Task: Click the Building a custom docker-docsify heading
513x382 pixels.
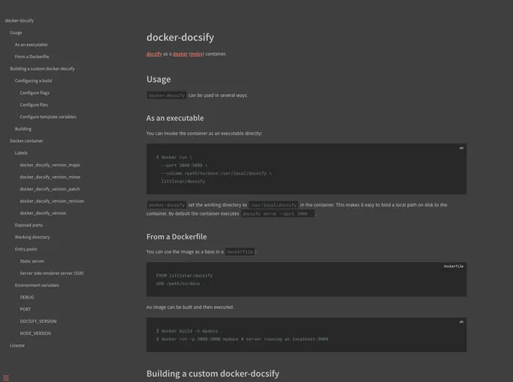Action: [213, 374]
